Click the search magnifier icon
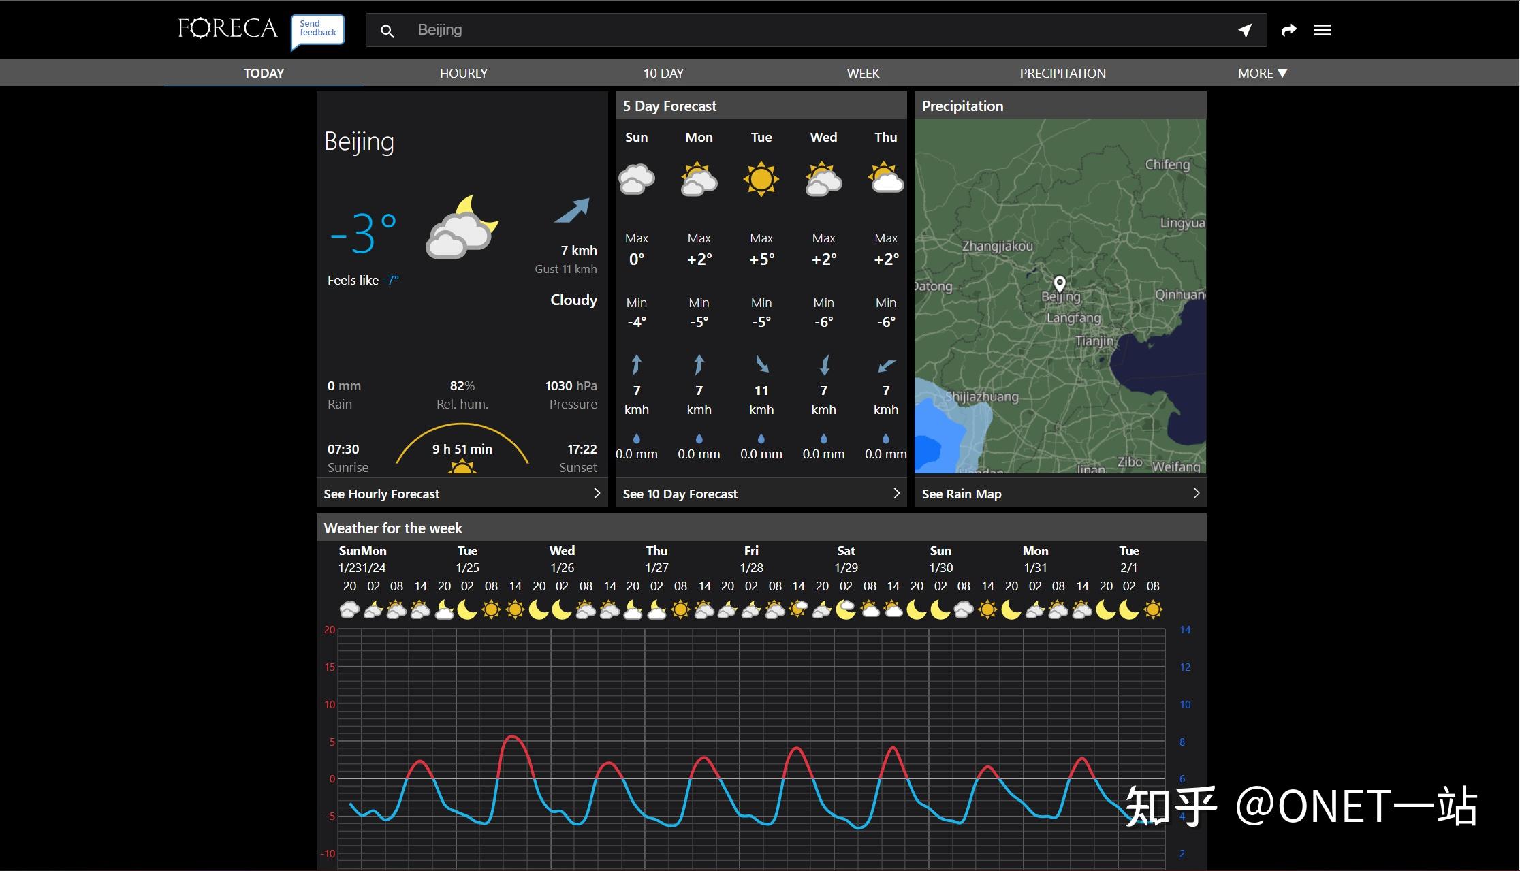 [387, 31]
